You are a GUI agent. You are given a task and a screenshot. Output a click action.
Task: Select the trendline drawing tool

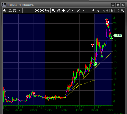point(68,11)
